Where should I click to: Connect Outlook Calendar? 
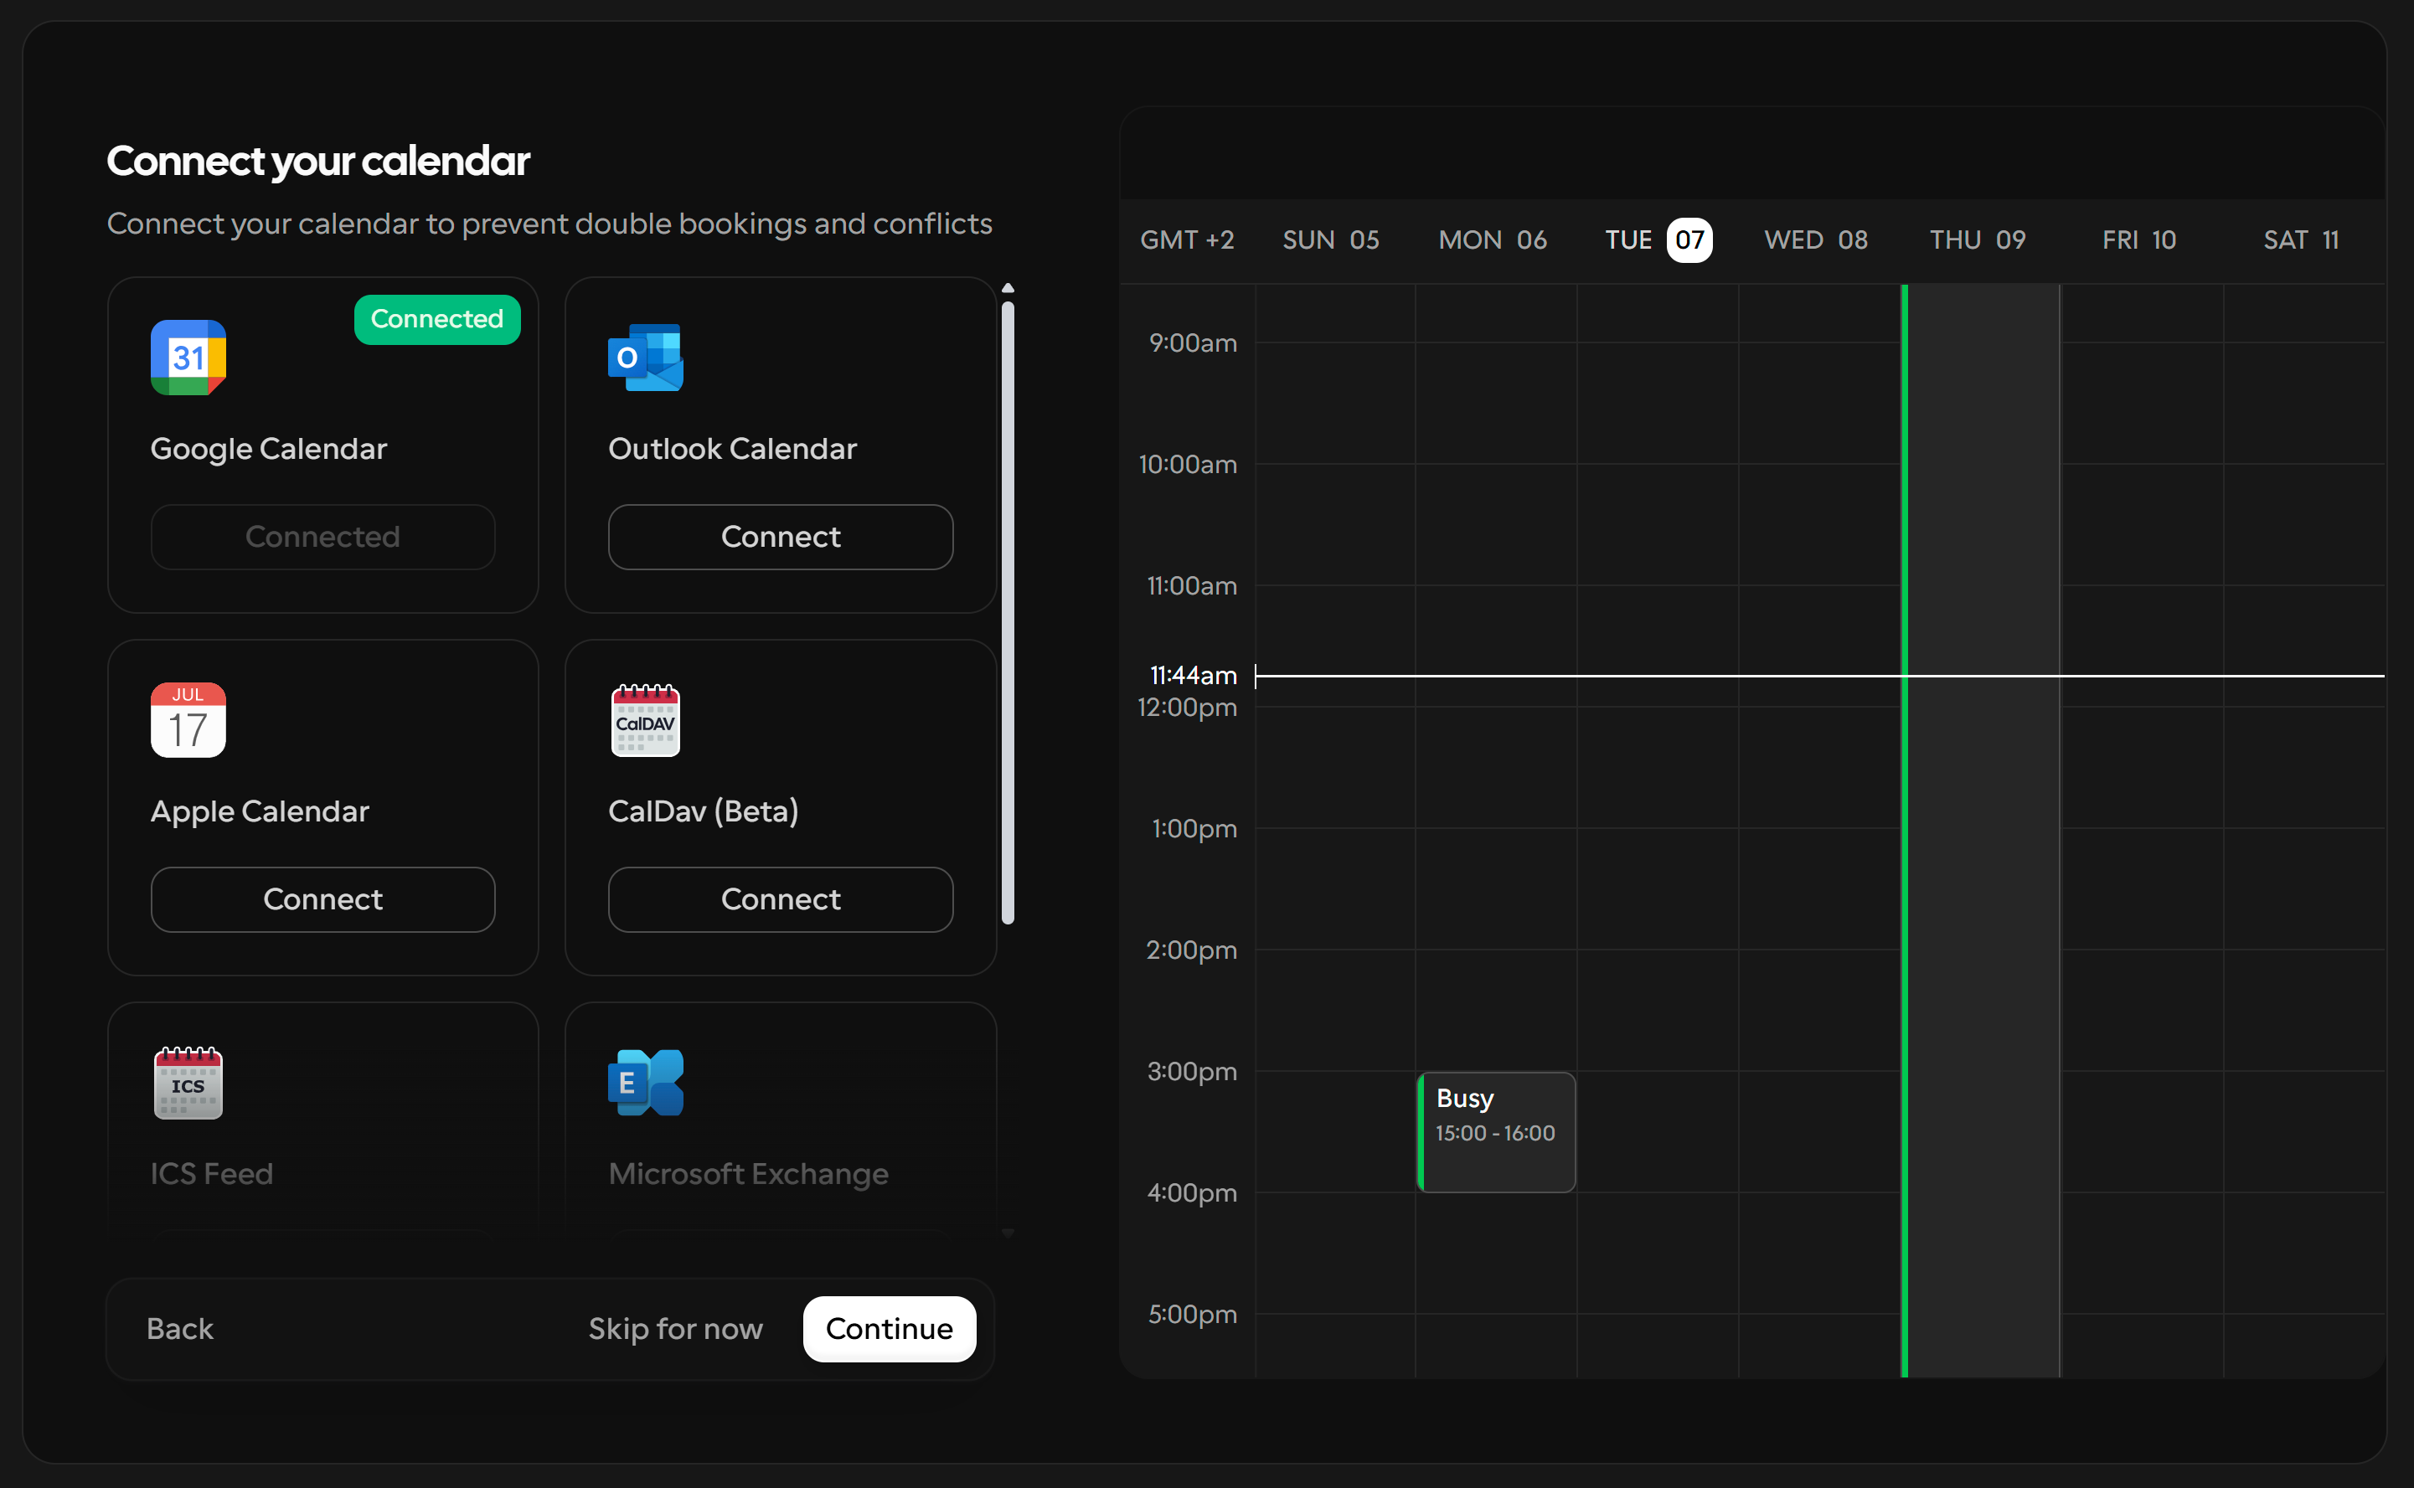point(781,538)
